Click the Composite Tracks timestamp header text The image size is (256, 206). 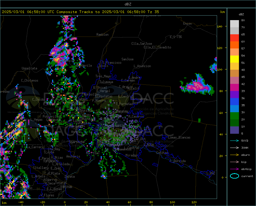click(x=80, y=12)
